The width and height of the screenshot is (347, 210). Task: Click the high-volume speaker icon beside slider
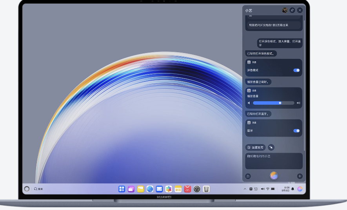298,103
